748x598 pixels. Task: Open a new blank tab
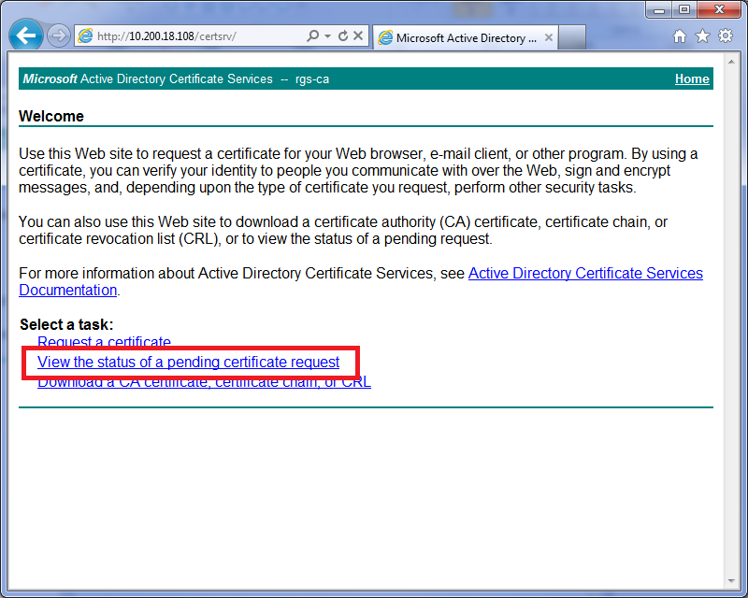(x=572, y=37)
